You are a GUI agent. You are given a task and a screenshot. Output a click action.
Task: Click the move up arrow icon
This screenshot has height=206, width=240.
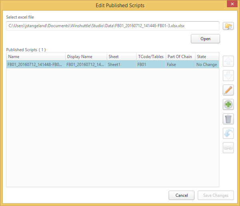click(x=228, y=61)
